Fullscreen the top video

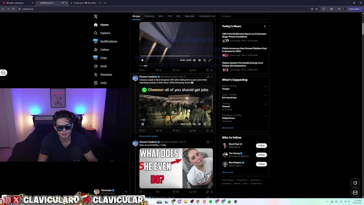coord(210,60)
